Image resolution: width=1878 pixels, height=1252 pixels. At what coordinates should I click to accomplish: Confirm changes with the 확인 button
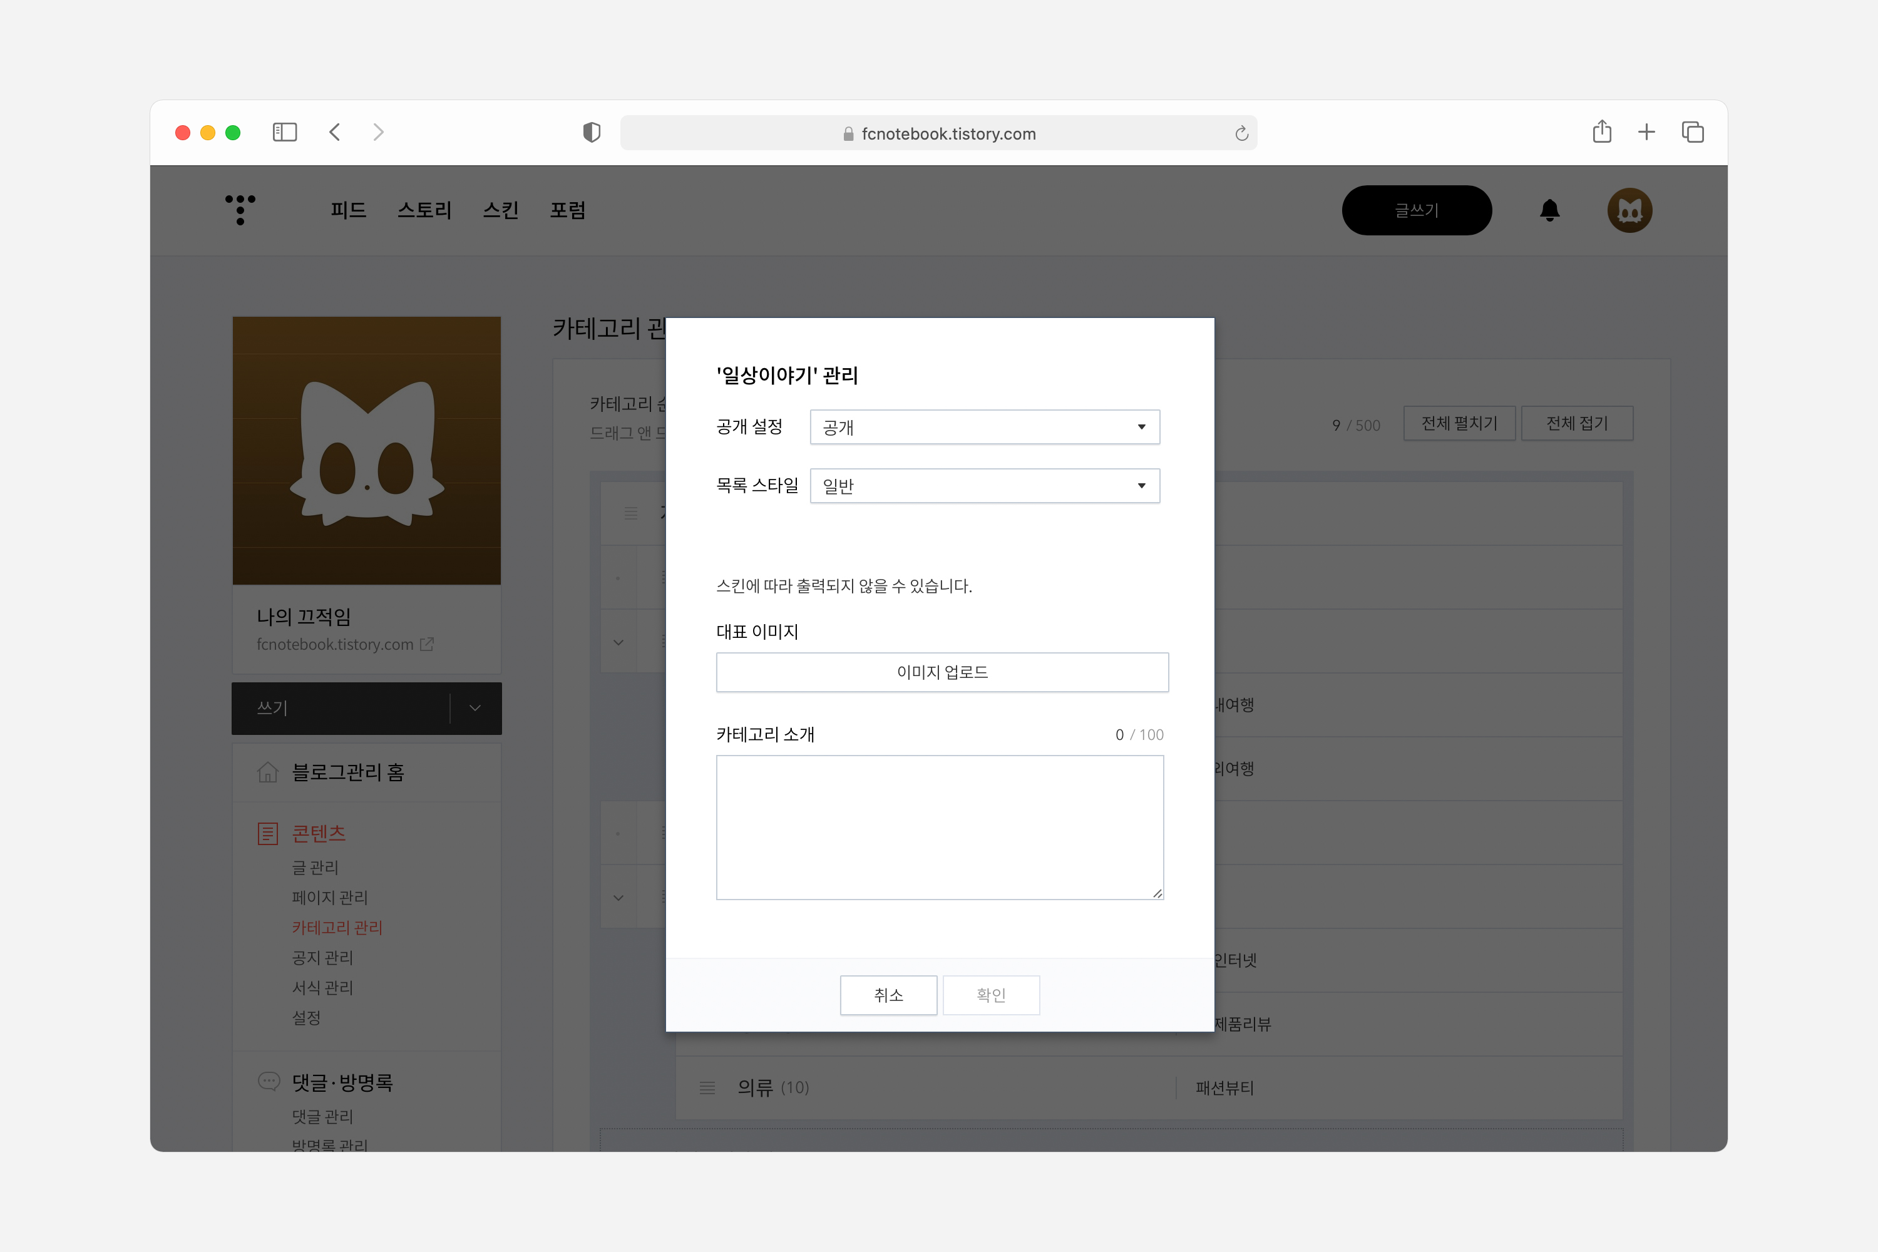point(991,995)
